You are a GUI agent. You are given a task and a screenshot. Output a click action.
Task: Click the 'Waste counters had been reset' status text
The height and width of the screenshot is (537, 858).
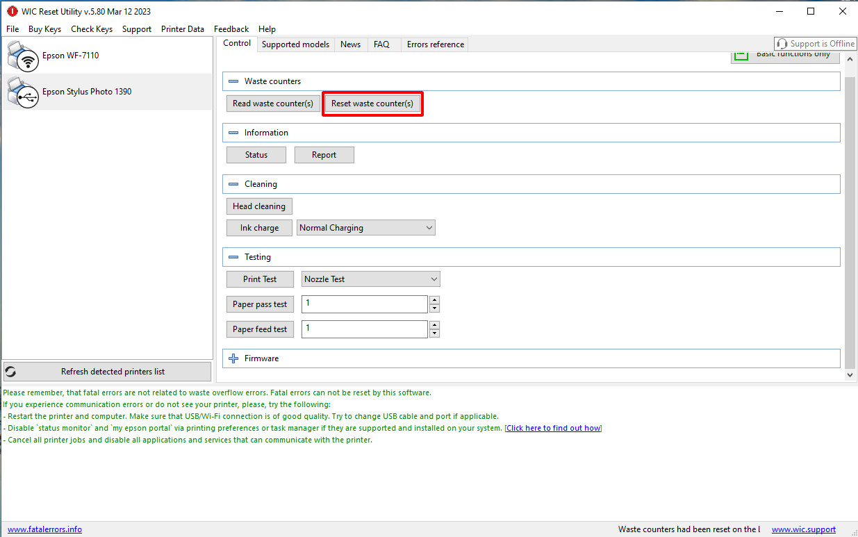coord(689,529)
